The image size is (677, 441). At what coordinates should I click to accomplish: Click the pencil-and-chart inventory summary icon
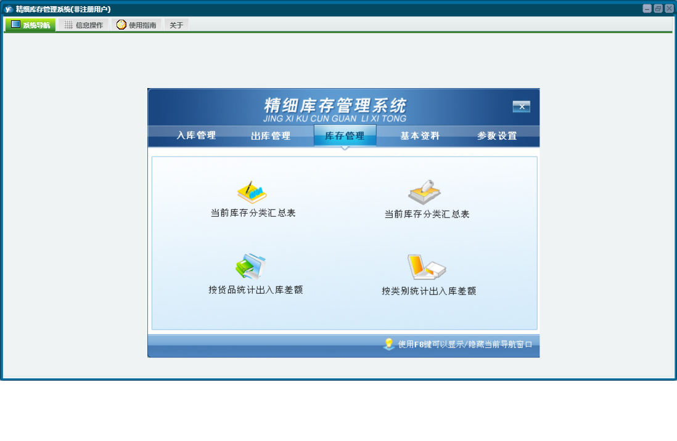click(252, 192)
